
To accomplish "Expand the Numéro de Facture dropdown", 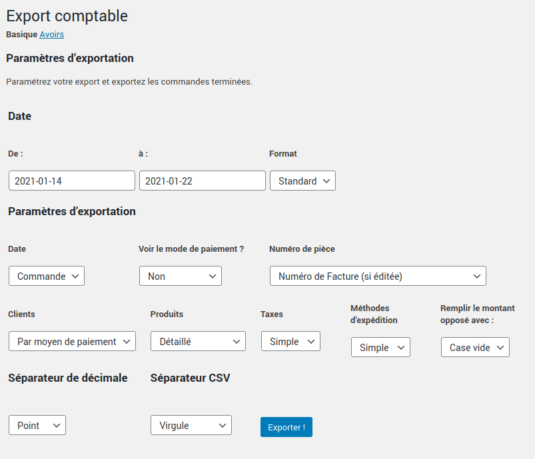I will (x=378, y=276).
